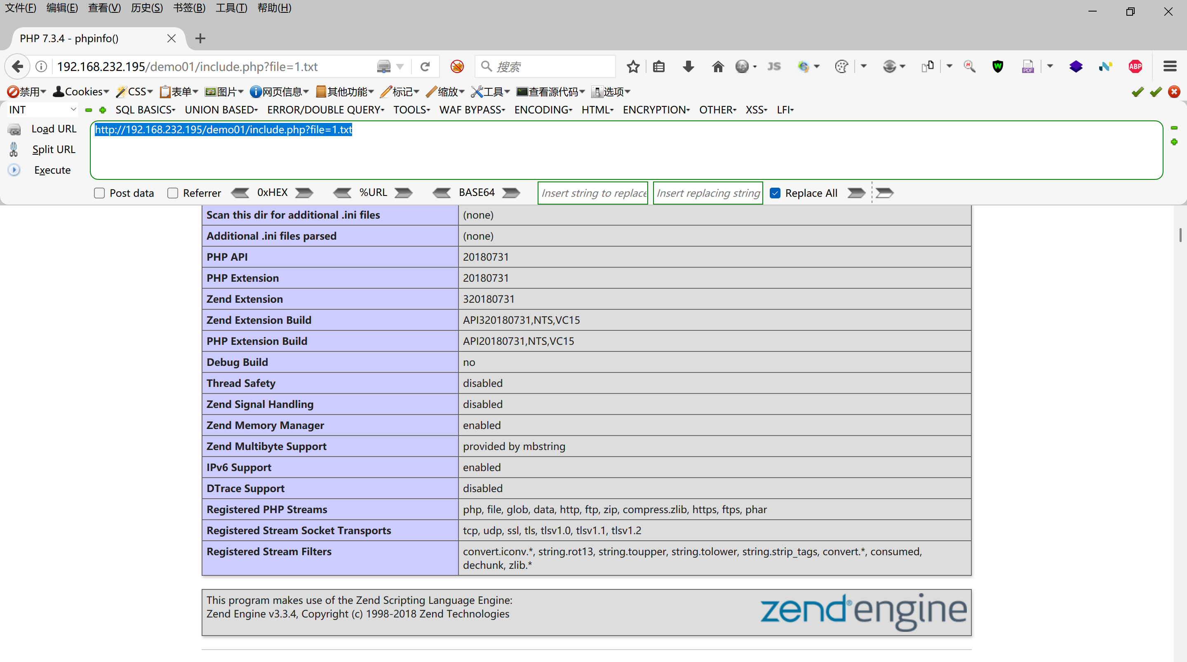Click the page reload icon
This screenshot has width=1187, height=662.
[x=425, y=67]
